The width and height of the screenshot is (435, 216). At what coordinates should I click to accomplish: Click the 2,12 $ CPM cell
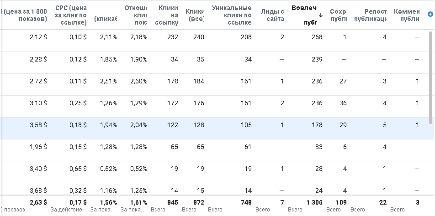click(37, 37)
